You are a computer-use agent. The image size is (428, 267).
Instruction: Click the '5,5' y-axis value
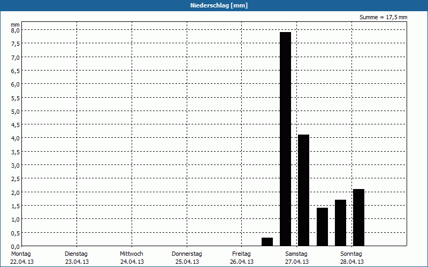(16, 98)
